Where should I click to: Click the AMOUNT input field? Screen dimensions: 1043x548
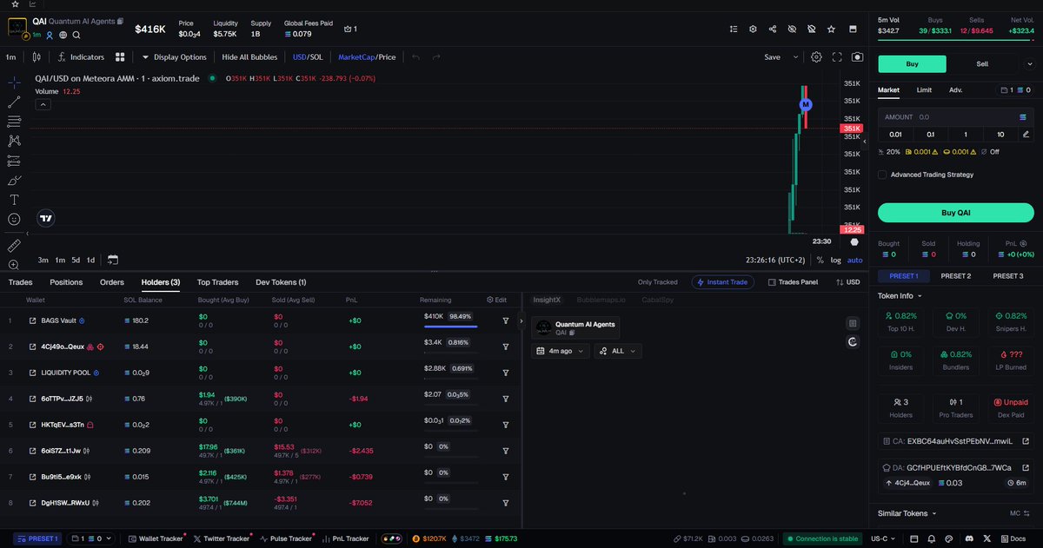coord(955,116)
